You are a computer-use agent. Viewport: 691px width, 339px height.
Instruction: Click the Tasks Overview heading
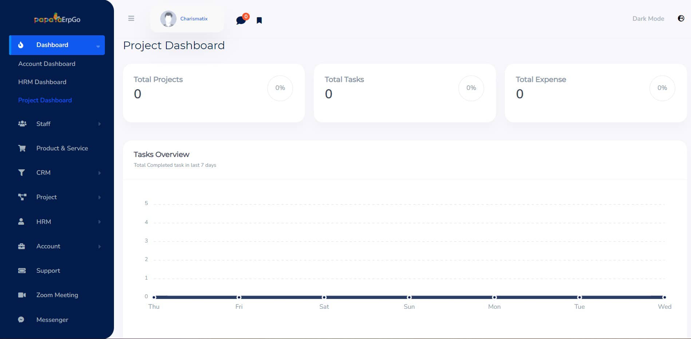pyautogui.click(x=162, y=154)
